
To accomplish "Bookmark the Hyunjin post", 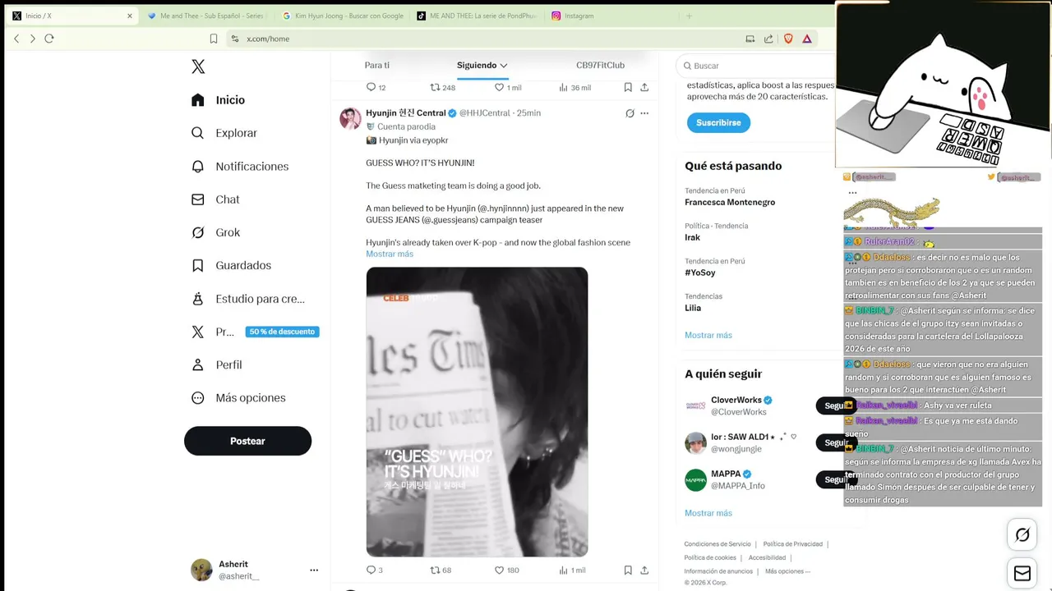I will click(x=628, y=570).
